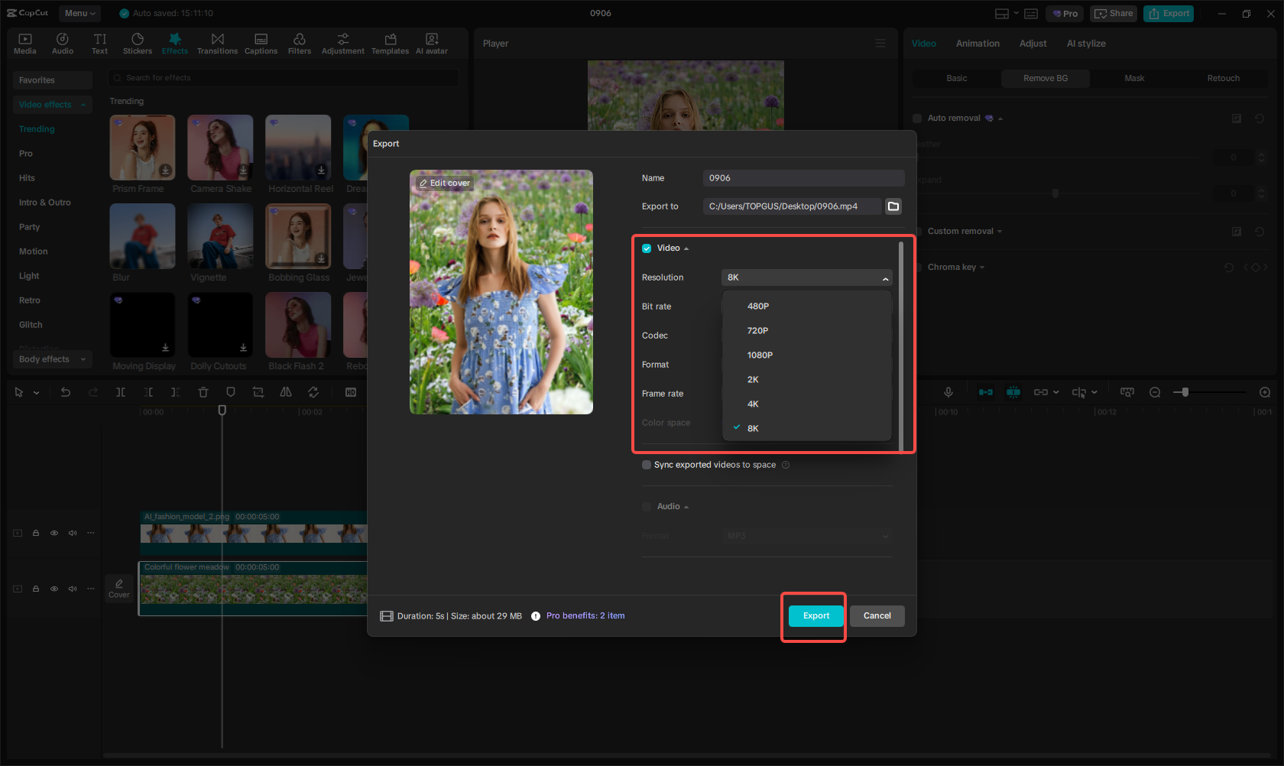Switch to the Remove BG tab
Viewport: 1284px width, 766px height.
coord(1045,78)
